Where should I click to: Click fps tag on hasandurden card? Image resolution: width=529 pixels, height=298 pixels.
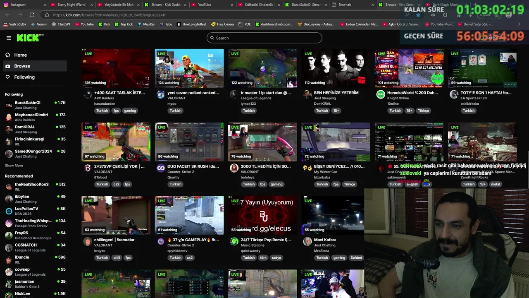click(116, 111)
